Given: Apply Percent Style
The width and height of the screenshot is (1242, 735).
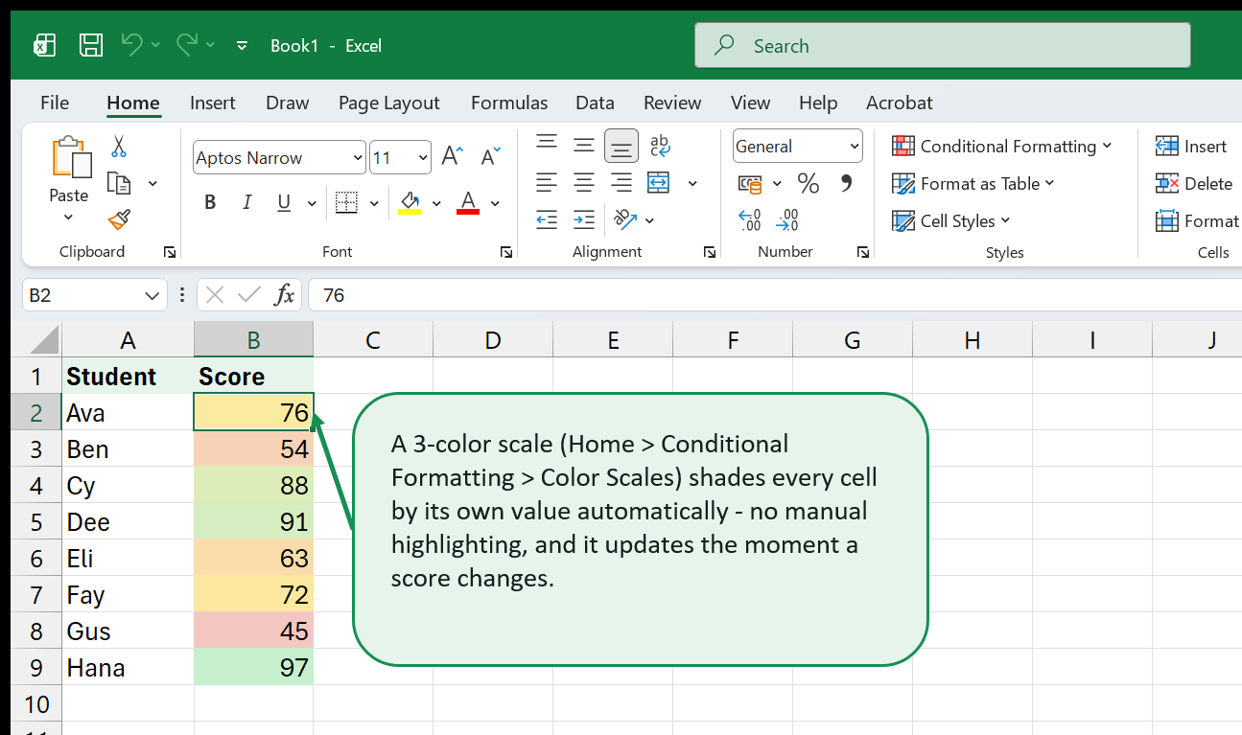Looking at the screenshot, I should [x=808, y=183].
